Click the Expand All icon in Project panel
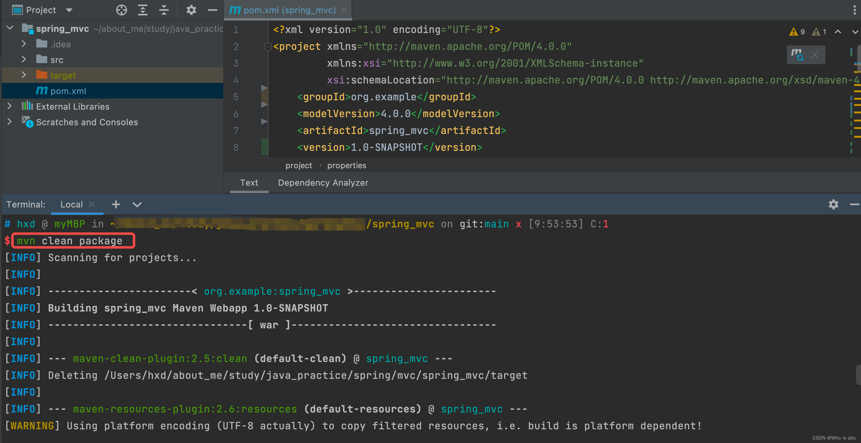Screen dimensions: 861x443 [143, 10]
